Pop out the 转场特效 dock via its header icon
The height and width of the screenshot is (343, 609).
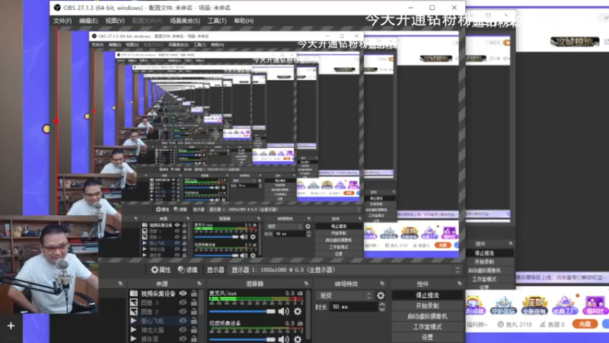[382, 284]
